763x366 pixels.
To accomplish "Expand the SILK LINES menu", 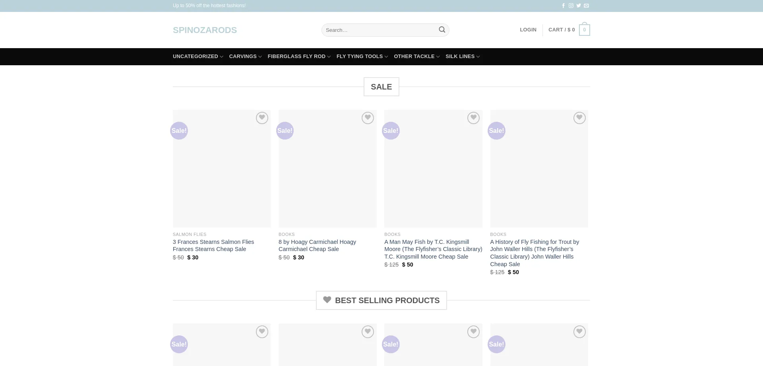I will (460, 56).
